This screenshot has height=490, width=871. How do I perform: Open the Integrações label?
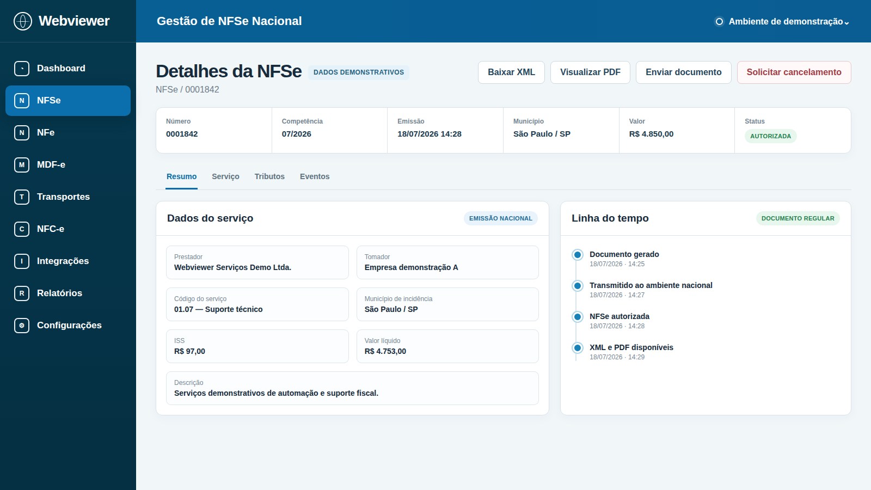pos(63,261)
